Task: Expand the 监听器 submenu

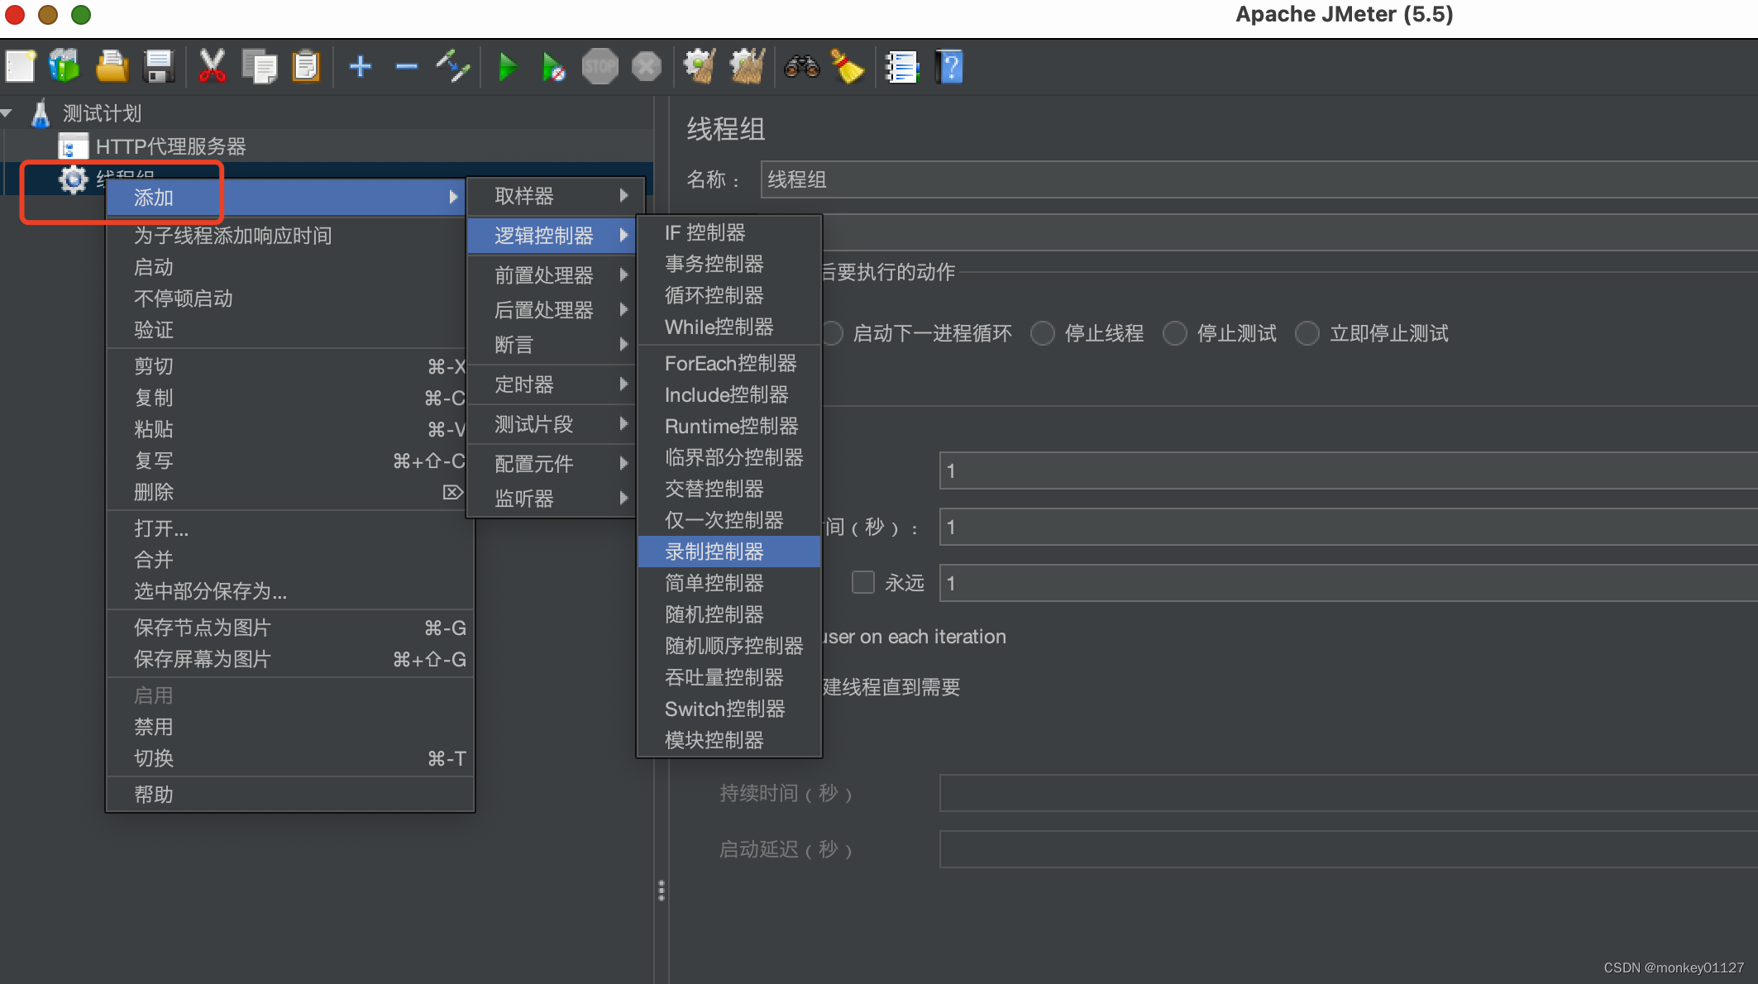Action: [552, 499]
